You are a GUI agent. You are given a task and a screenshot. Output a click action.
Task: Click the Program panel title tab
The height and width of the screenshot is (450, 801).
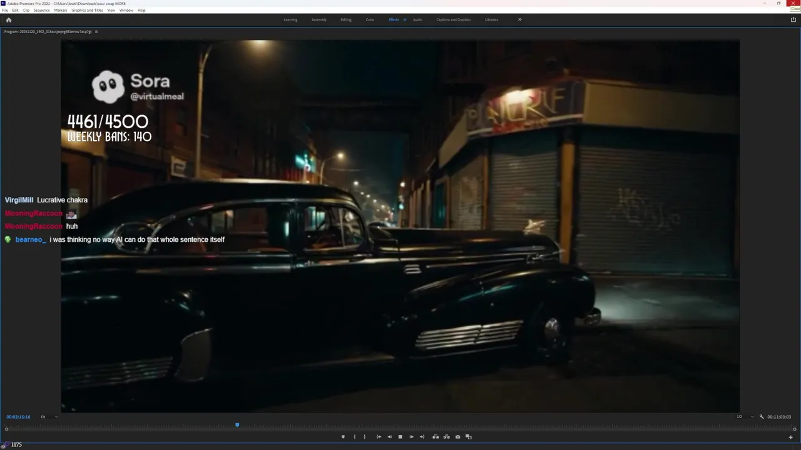tap(48, 31)
